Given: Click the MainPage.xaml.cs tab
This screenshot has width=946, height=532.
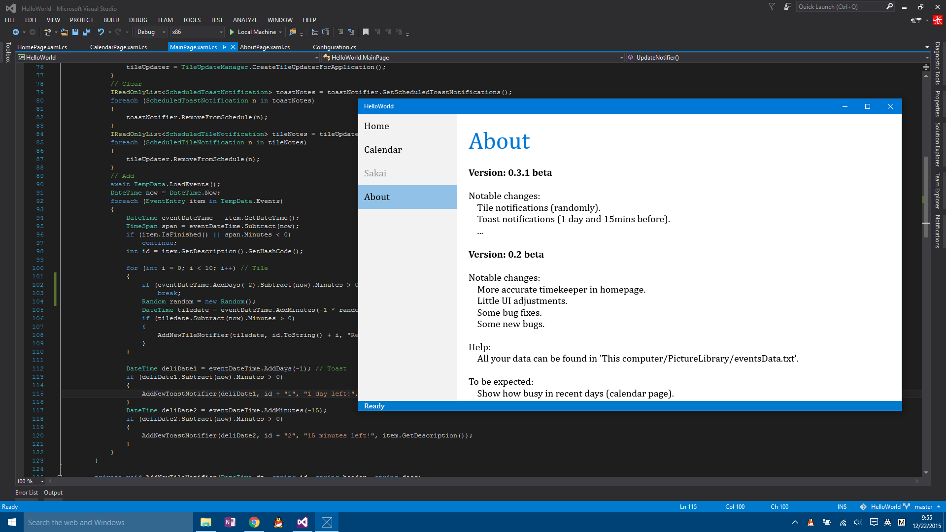Looking at the screenshot, I should 193,47.
